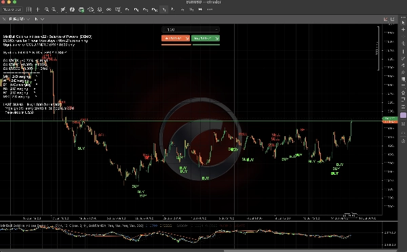Click the home icon in right sidebar
407x252 pixels.
click(x=403, y=93)
